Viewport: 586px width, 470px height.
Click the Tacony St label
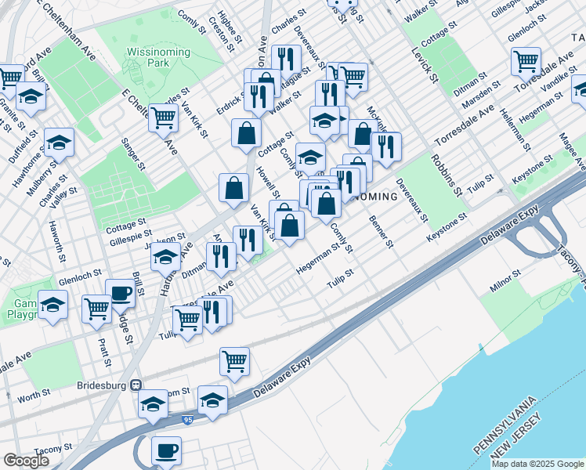pyautogui.click(x=53, y=449)
